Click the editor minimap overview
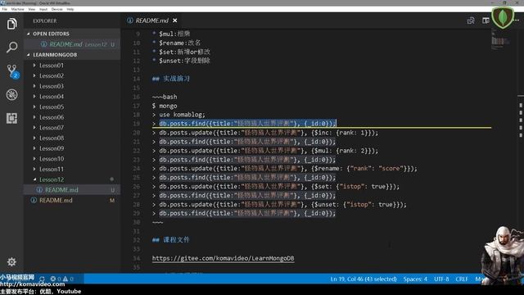 coord(500,39)
